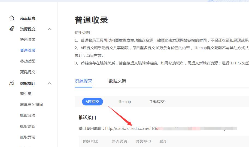Select 普通收录 in the sidebar

[28, 50]
